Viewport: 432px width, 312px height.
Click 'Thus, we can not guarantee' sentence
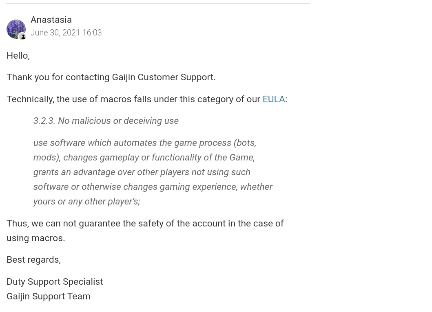(145, 223)
